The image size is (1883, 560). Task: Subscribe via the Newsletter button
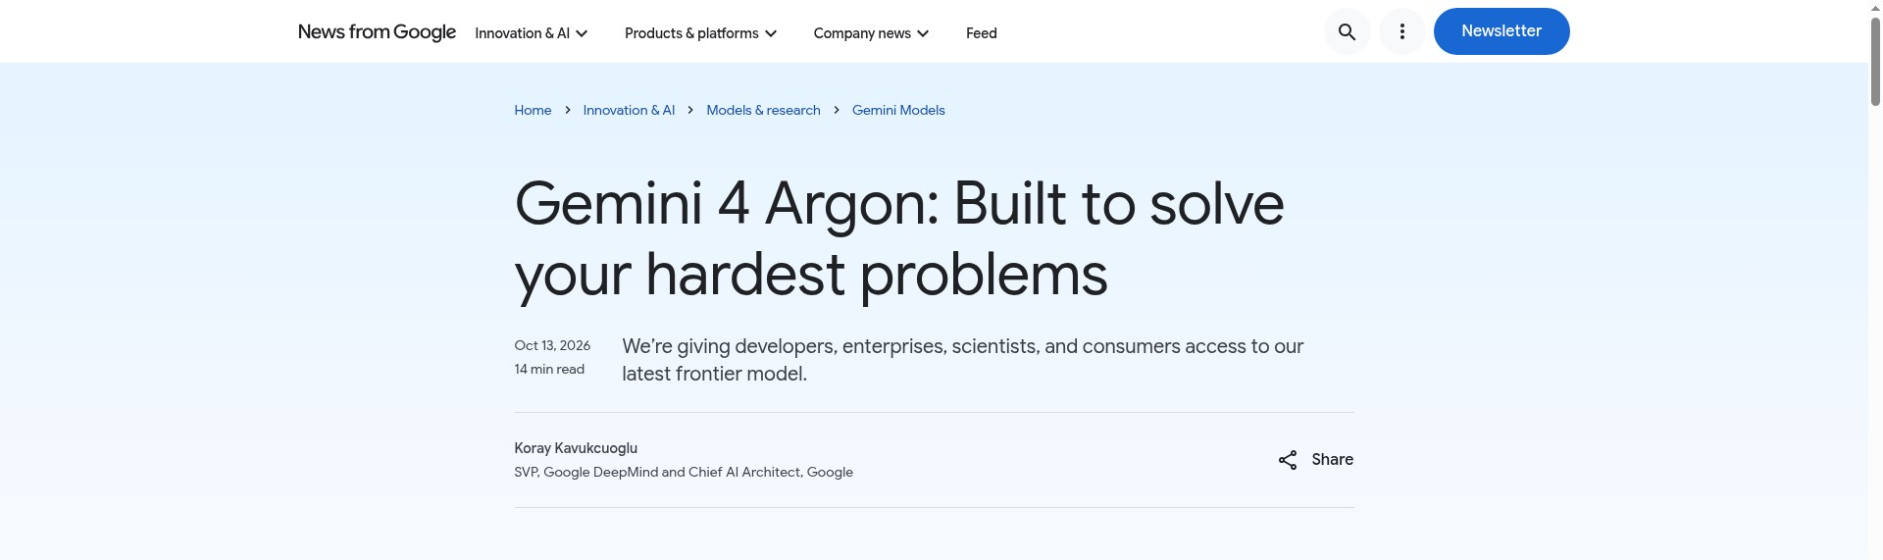pyautogui.click(x=1501, y=31)
